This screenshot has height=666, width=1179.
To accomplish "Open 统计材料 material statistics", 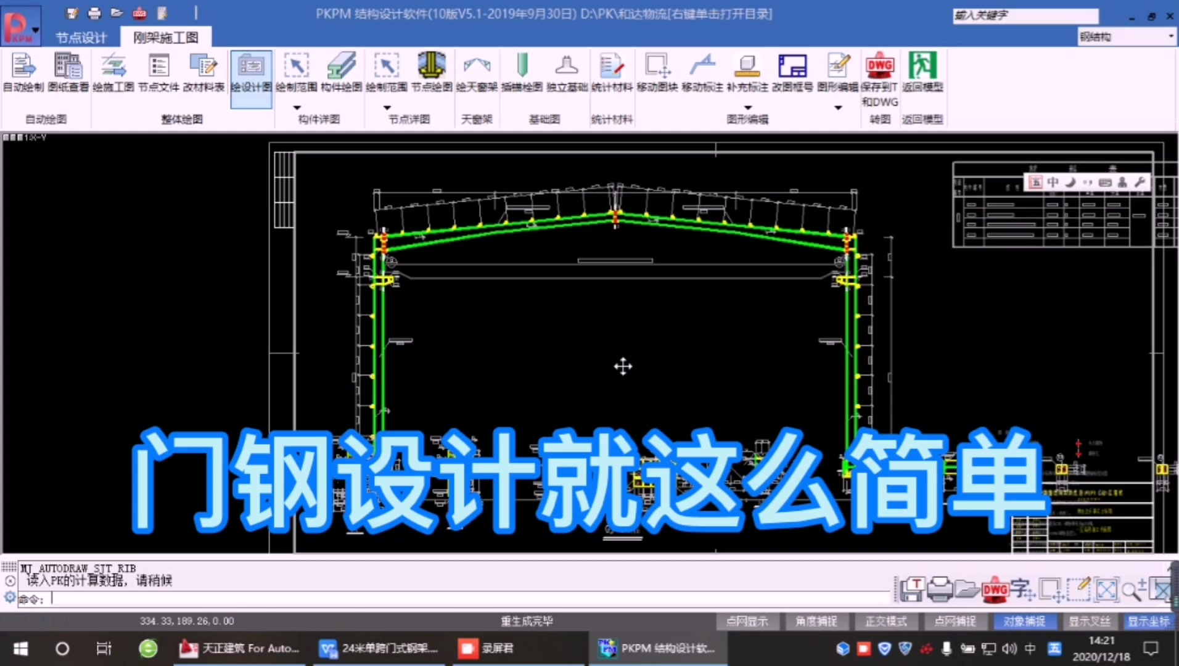I will click(612, 73).
